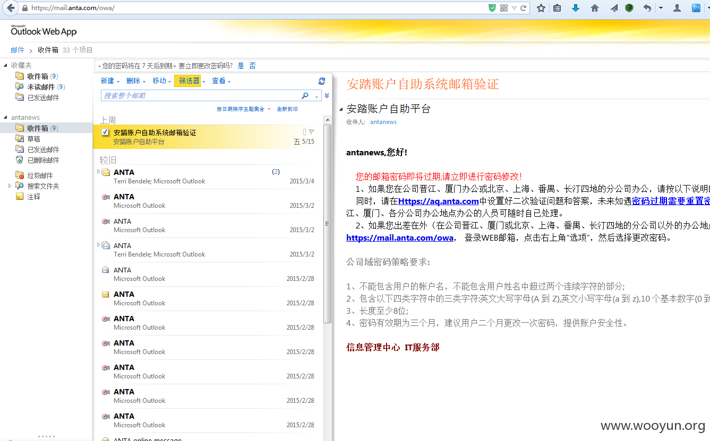The height and width of the screenshot is (441, 710).
Task: Open 按日期排序主题集合 sort dropdown
Action: coord(243,109)
